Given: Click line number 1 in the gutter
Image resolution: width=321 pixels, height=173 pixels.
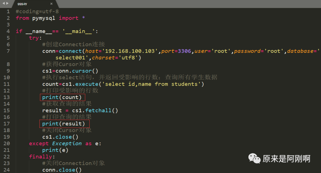Looking at the screenshot, I should 8,12.
